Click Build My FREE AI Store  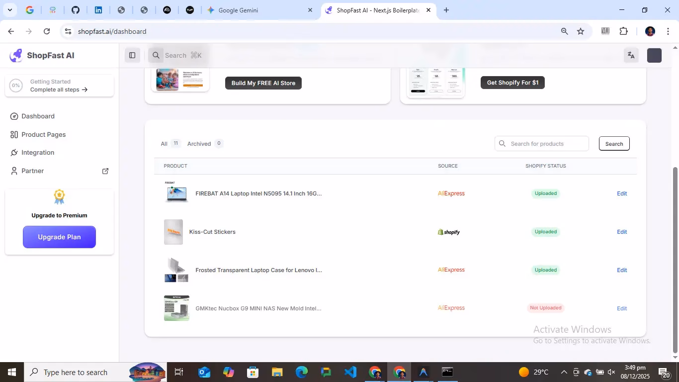[x=263, y=83]
